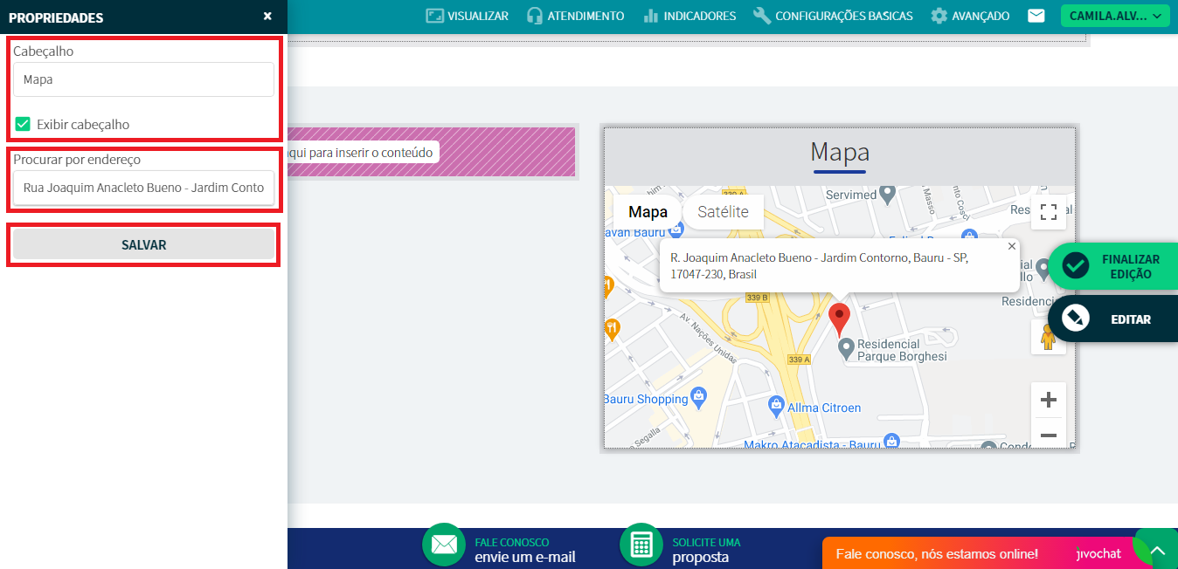Zoom out the map with minus icon
Viewport: 1178px width, 569px height.
click(x=1048, y=435)
